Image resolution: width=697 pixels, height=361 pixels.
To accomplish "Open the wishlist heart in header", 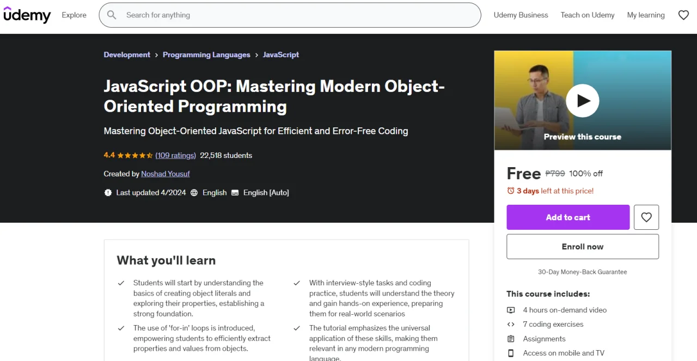I will 683,15.
